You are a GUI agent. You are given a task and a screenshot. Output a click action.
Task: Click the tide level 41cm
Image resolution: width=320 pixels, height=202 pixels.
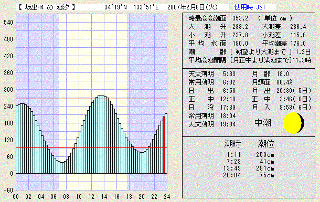(267, 162)
